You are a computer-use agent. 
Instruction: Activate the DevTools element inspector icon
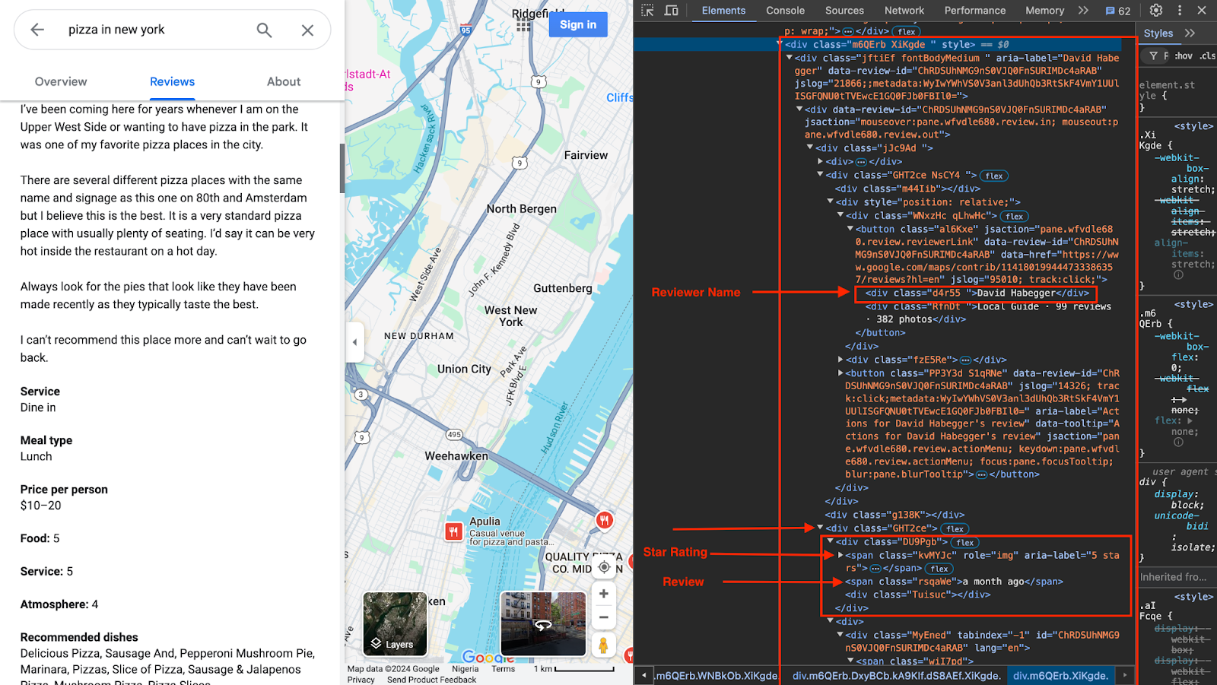click(x=647, y=11)
